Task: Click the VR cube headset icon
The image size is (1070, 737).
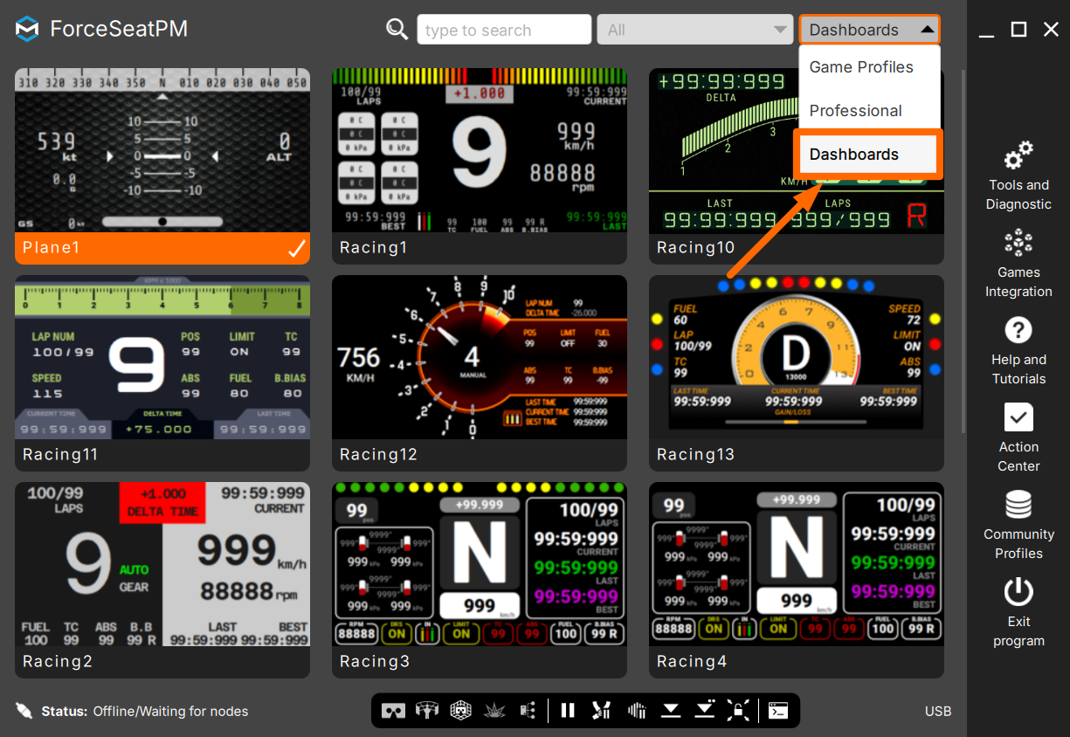Action: pos(461,711)
